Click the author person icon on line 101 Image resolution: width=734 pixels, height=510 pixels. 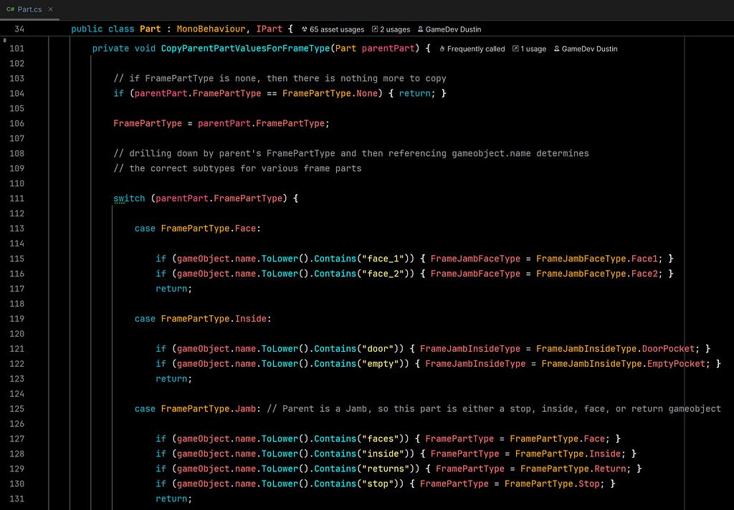(556, 49)
